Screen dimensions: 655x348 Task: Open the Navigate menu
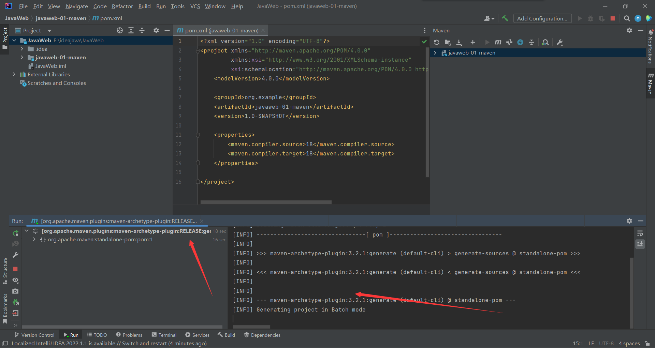tap(77, 6)
